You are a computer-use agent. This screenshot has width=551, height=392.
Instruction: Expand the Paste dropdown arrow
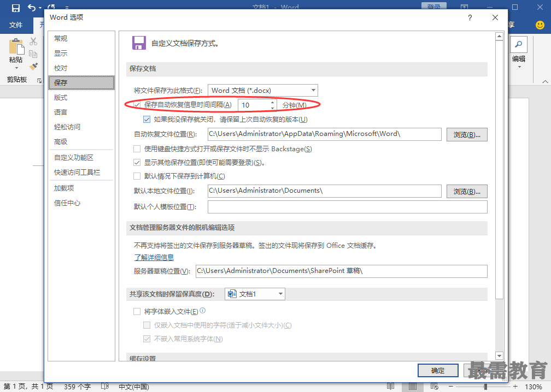click(x=16, y=68)
